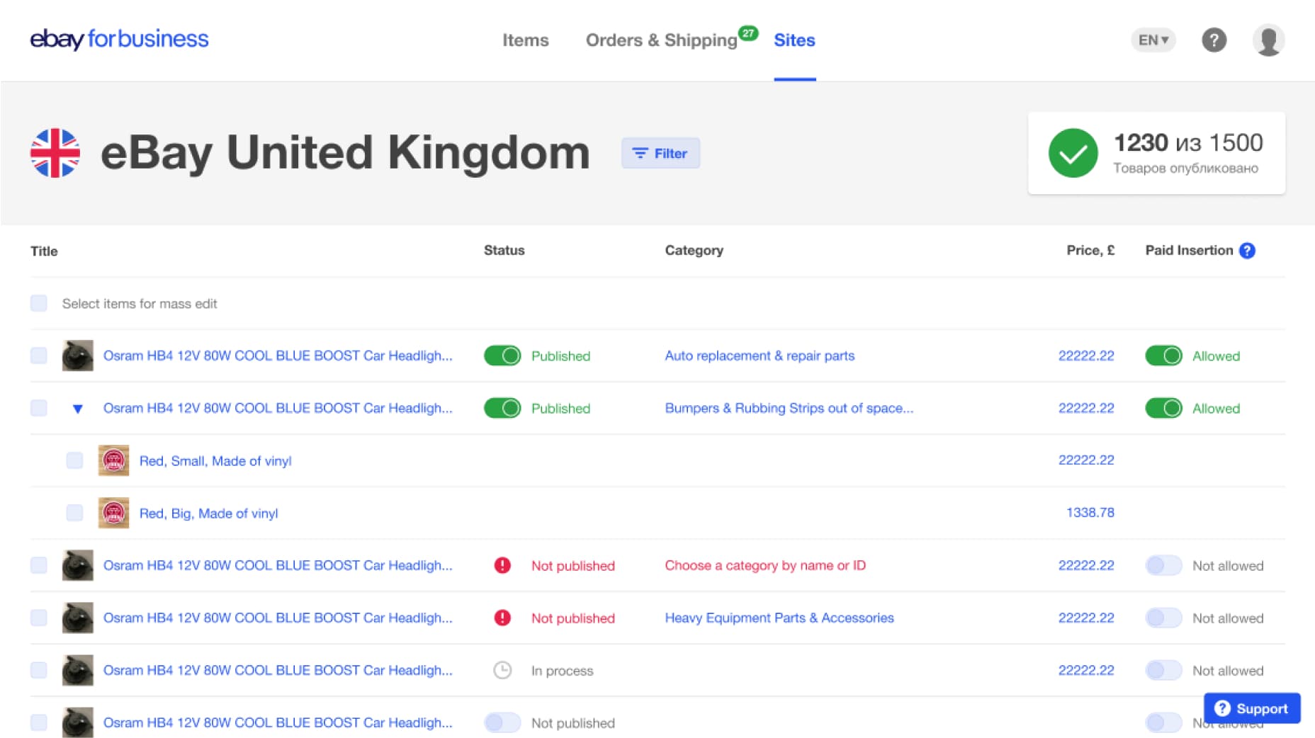Open 'Heavy Equipment Parts & Accessories' category link
Image resolution: width=1315 pixels, height=738 pixels.
tap(779, 618)
